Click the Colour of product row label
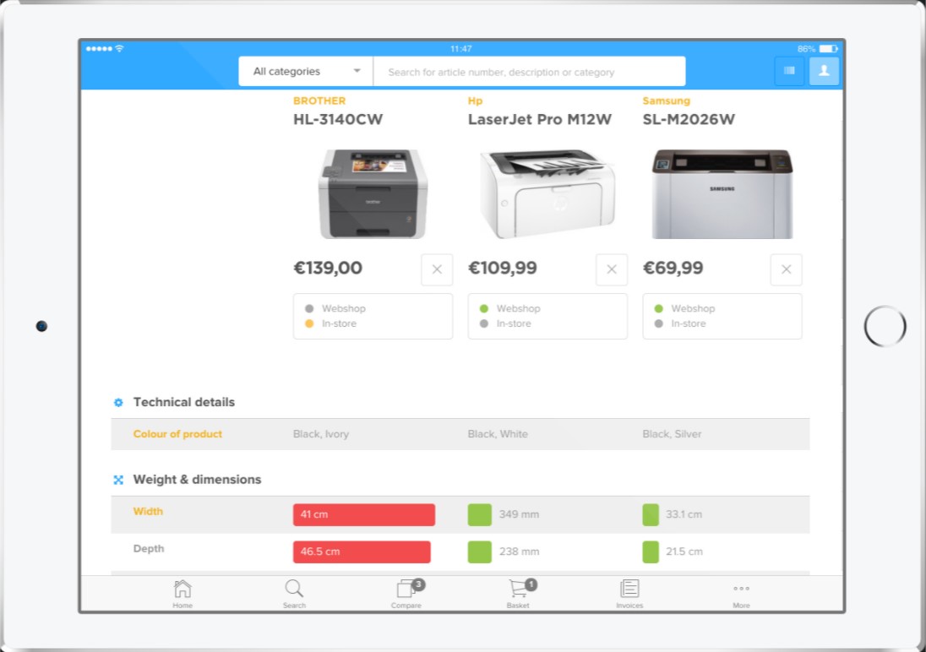 [x=177, y=434]
